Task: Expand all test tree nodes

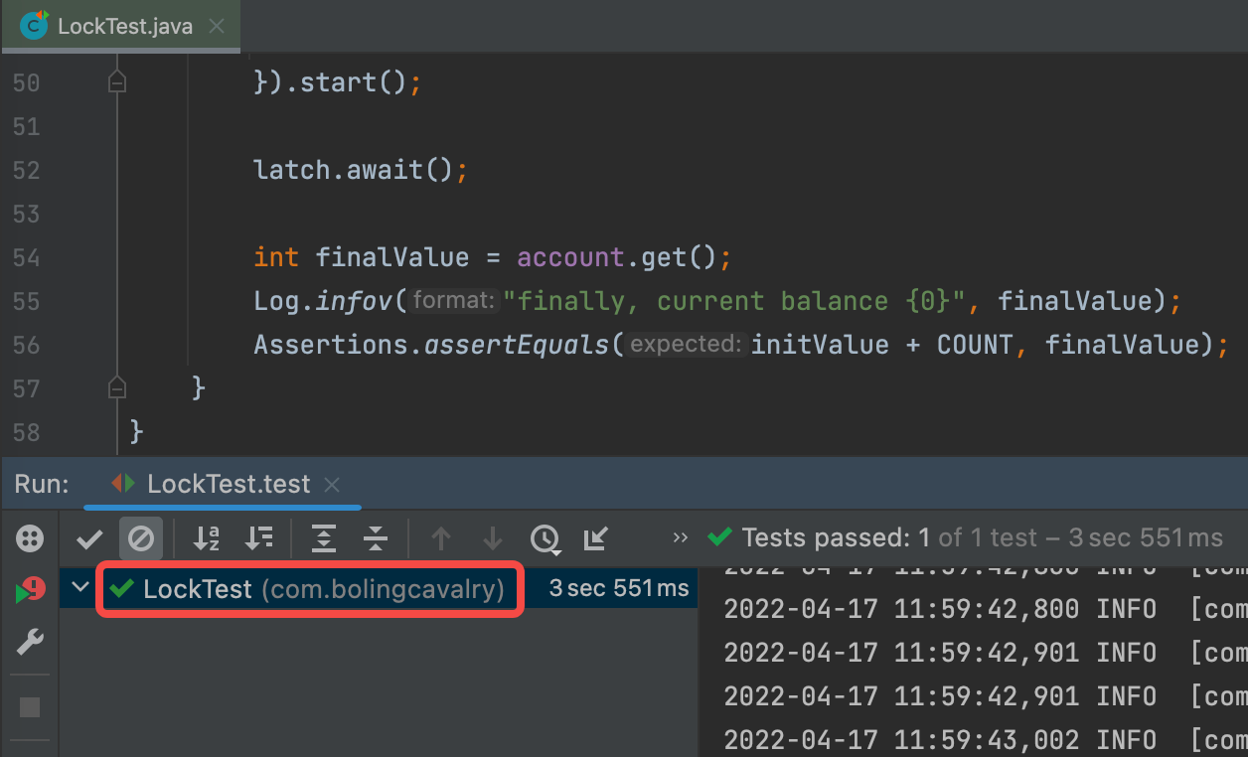Action: pos(324,538)
